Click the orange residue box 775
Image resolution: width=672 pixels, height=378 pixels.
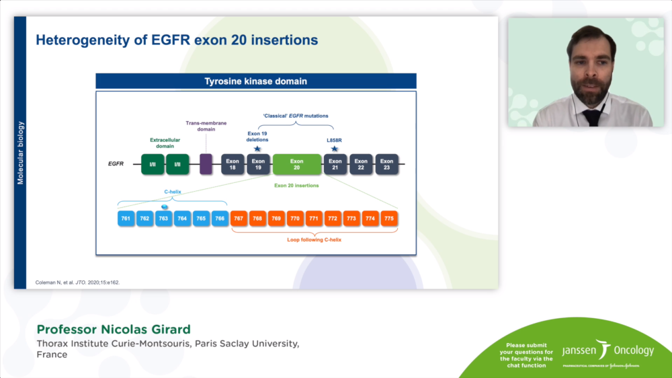[388, 219]
